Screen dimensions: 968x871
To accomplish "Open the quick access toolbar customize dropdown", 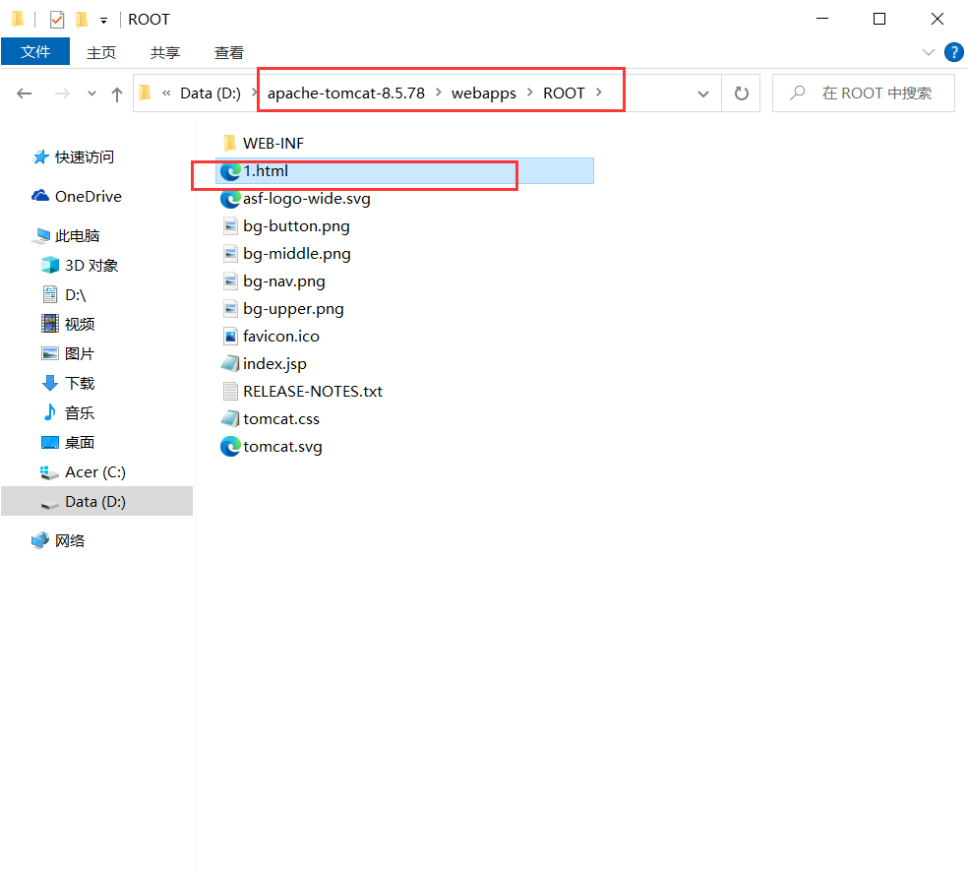I will [x=103, y=21].
